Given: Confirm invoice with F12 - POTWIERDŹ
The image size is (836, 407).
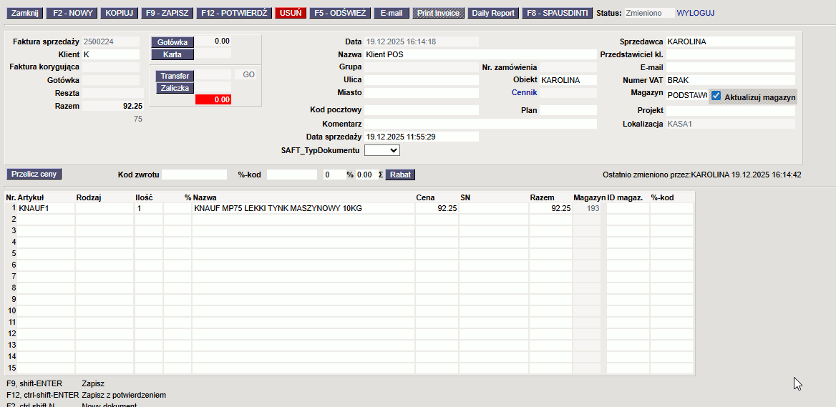Looking at the screenshot, I should pos(234,13).
